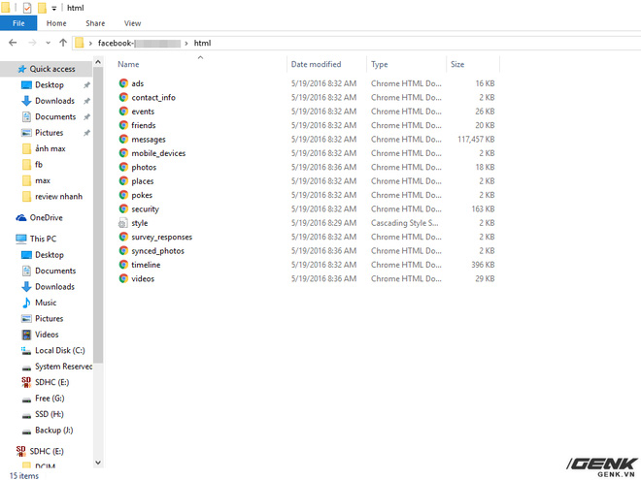641x480 pixels.
Task: Open SSD (H:) drive
Action: (x=50, y=414)
